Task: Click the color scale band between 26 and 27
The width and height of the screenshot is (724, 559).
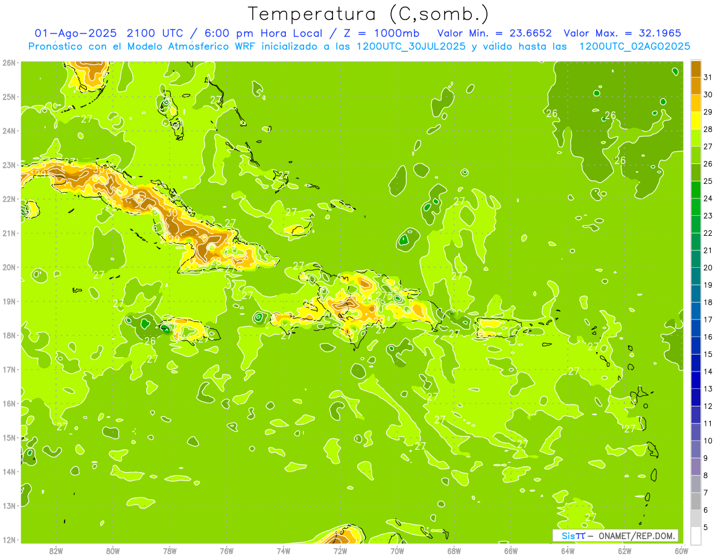Action: (696, 155)
